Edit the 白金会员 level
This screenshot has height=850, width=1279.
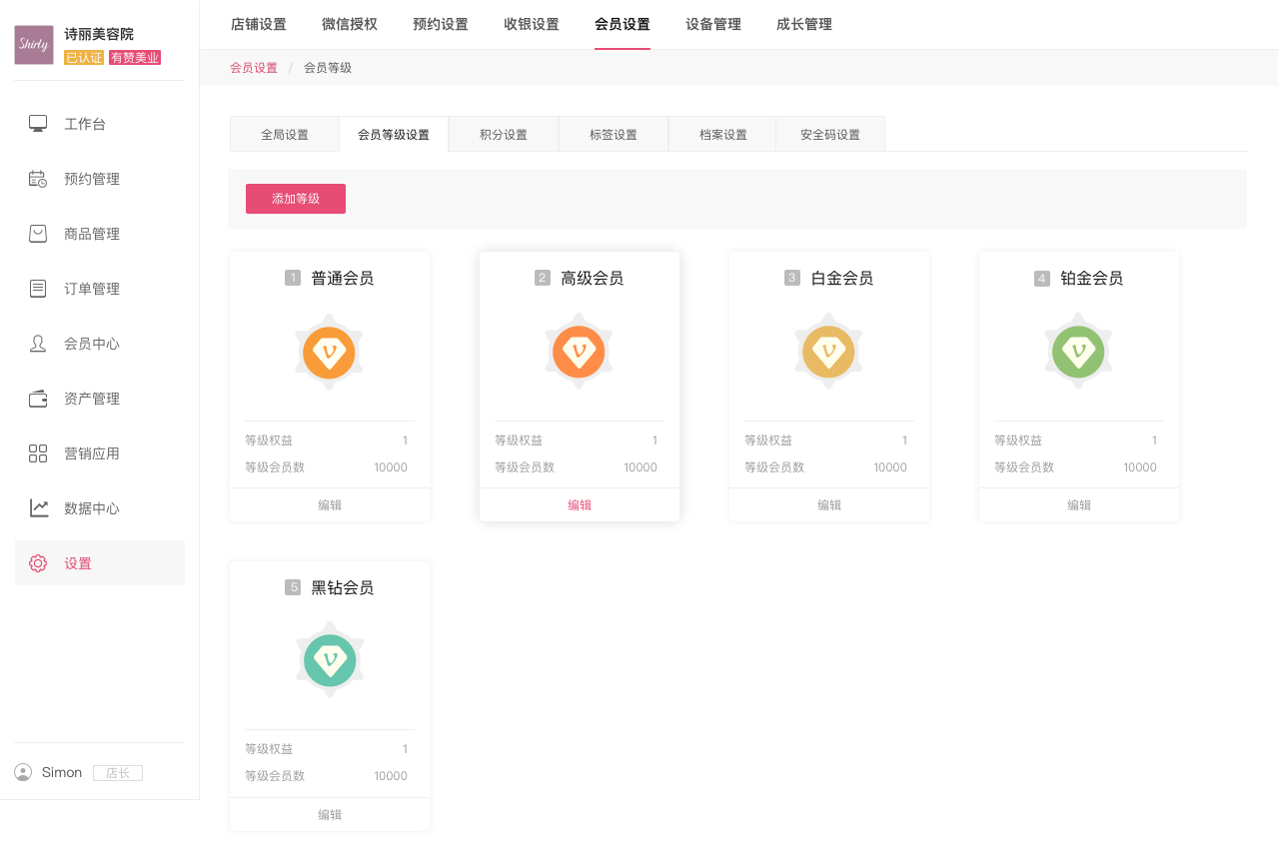pyautogui.click(x=829, y=505)
